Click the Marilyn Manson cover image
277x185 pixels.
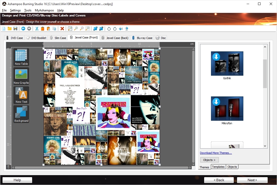pos(145,110)
